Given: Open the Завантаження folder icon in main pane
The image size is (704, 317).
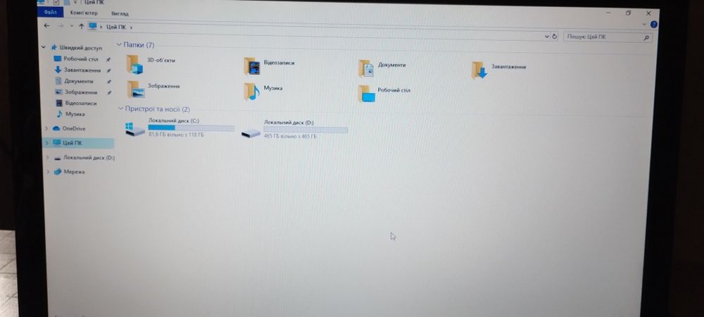Looking at the screenshot, I should point(479,70).
